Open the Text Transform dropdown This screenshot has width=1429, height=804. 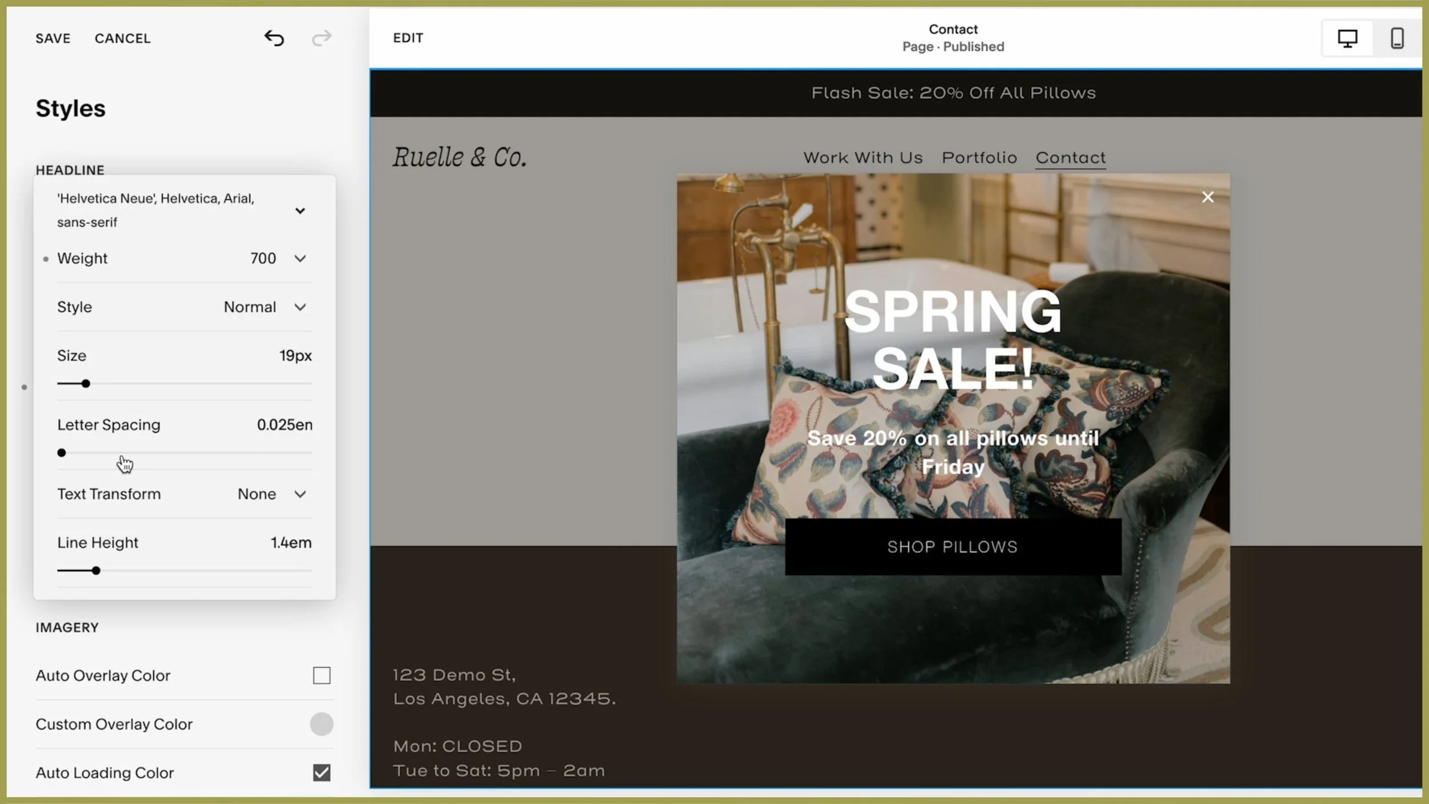(x=300, y=494)
